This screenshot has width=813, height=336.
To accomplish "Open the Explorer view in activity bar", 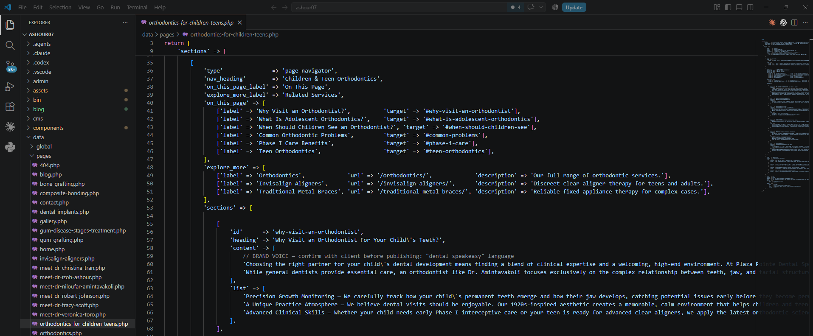I will (10, 25).
